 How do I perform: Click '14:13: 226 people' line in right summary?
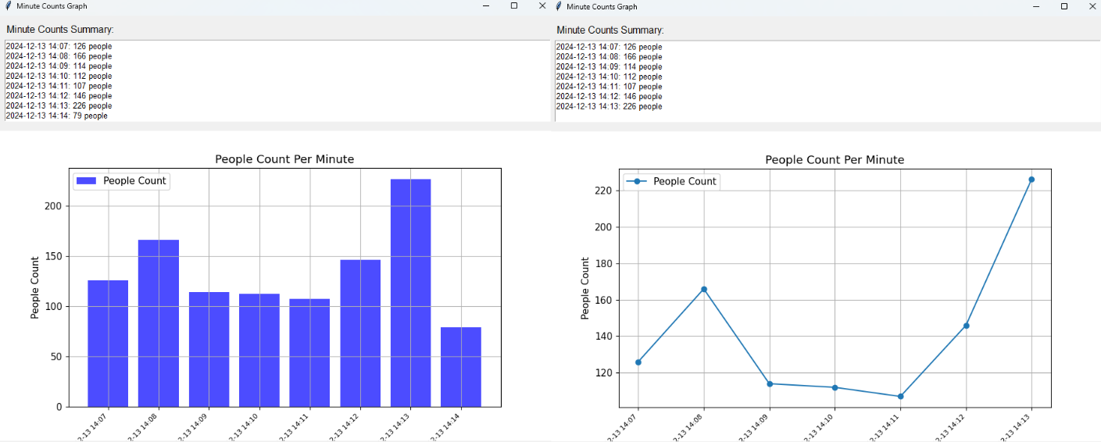[609, 106]
